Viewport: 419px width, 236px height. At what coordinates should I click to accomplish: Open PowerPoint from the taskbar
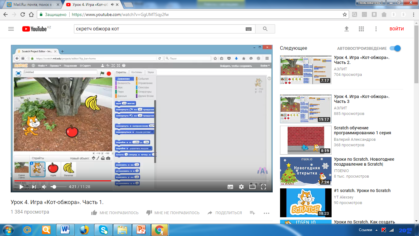click(x=141, y=230)
